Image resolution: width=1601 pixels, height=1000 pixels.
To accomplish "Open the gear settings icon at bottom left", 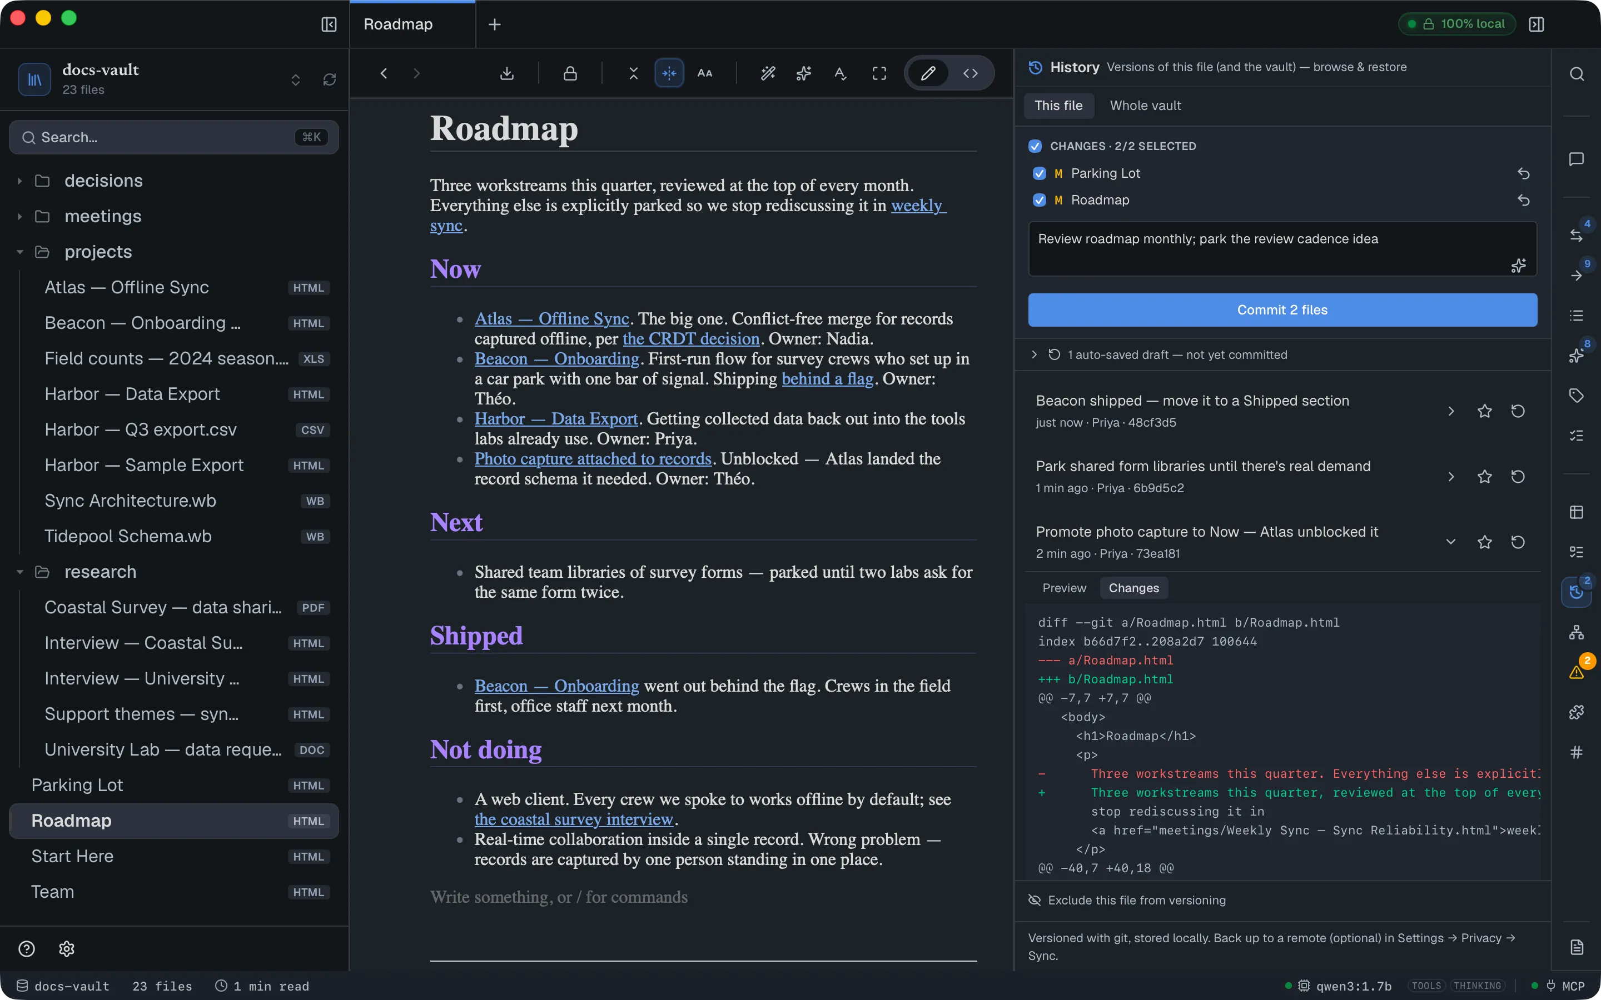I will click(x=67, y=948).
